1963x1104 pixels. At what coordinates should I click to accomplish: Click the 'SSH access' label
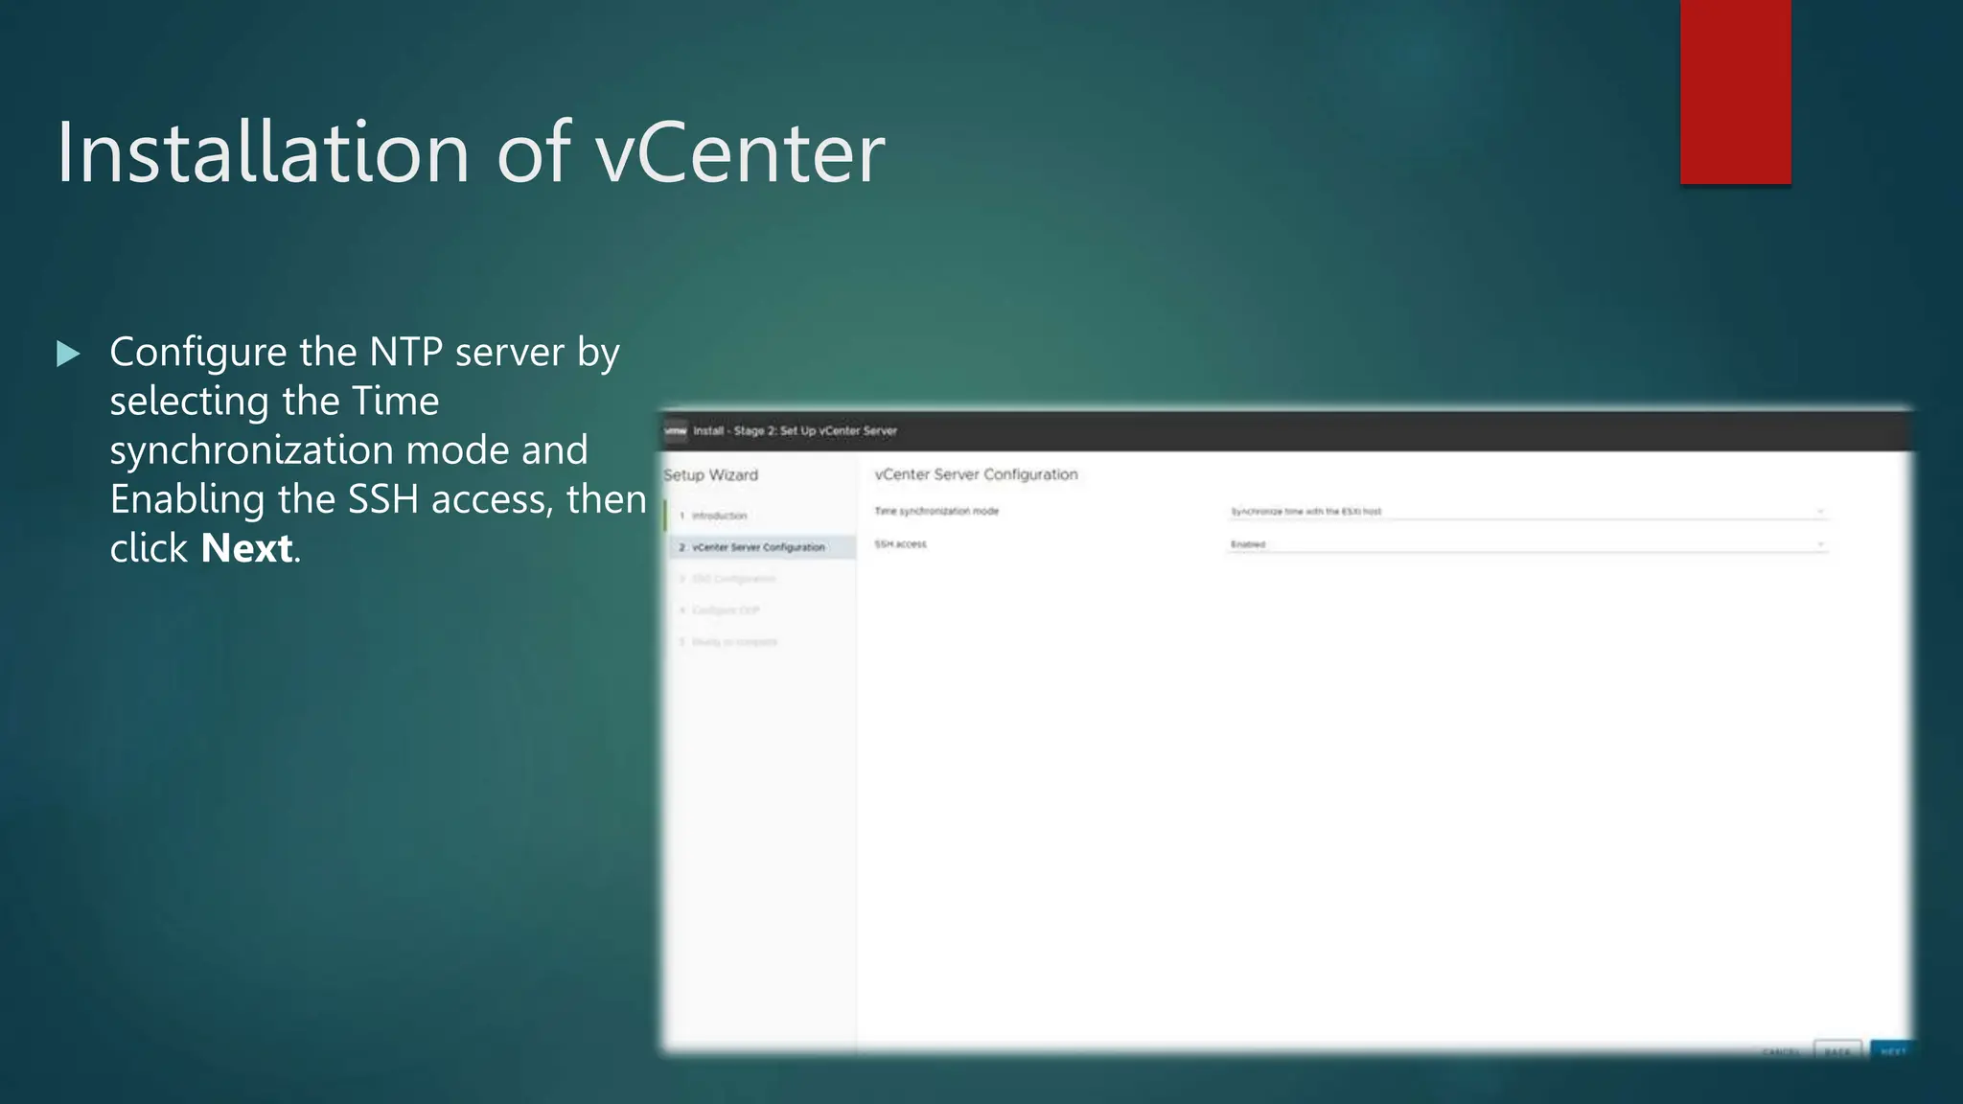click(x=900, y=543)
